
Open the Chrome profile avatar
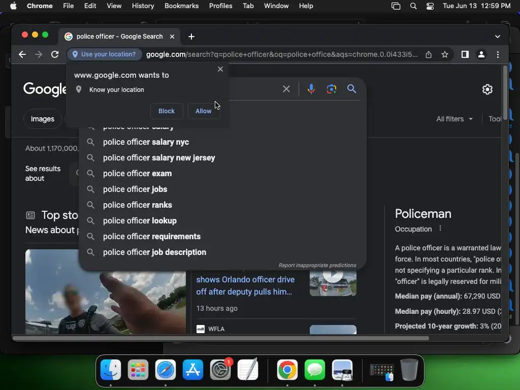point(481,54)
